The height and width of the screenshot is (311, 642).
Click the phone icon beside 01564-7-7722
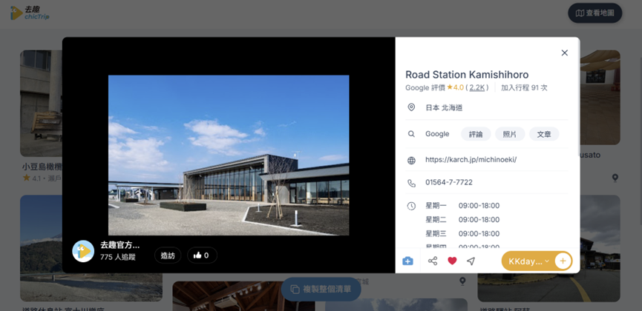[411, 183]
